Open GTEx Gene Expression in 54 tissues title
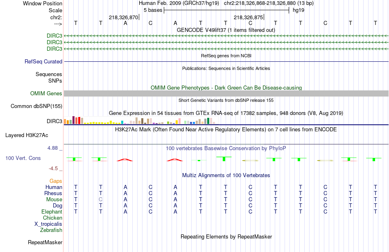The image size is (389, 252). [226, 113]
